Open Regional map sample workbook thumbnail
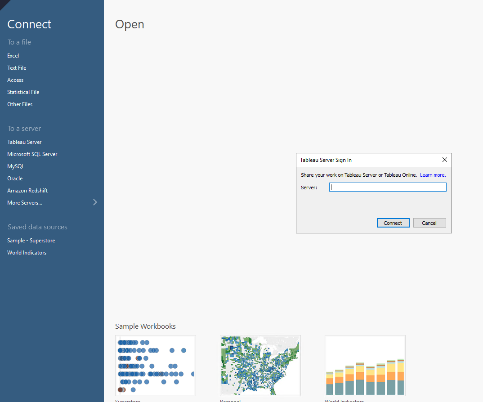This screenshot has width=483, height=402. point(260,365)
